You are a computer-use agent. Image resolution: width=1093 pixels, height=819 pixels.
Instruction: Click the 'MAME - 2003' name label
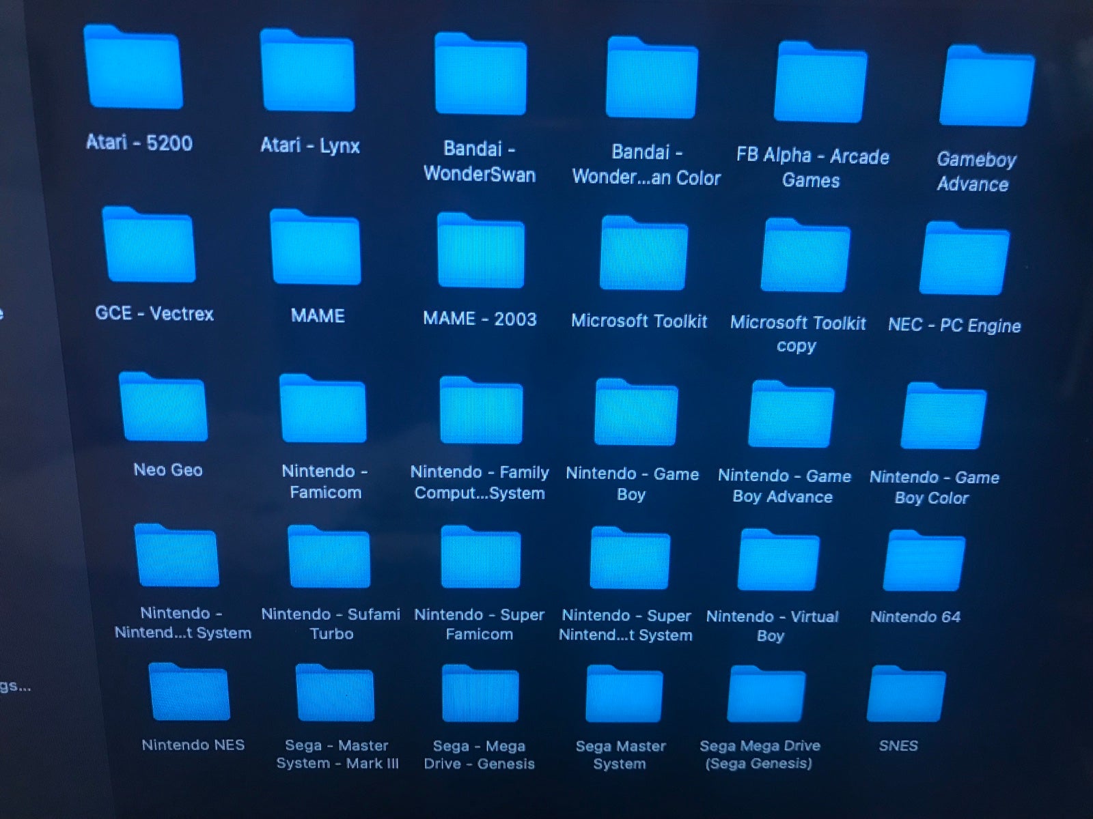[x=480, y=319]
